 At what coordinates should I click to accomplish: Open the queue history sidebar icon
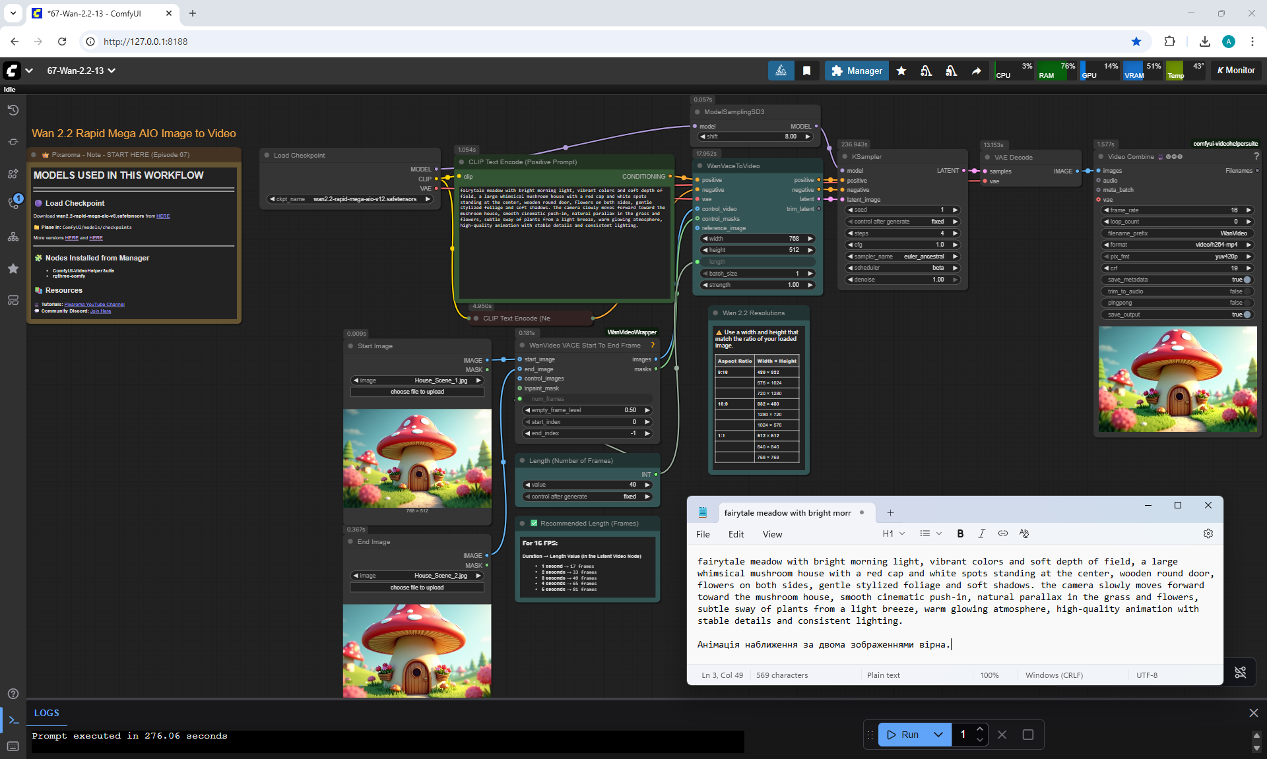pos(13,110)
